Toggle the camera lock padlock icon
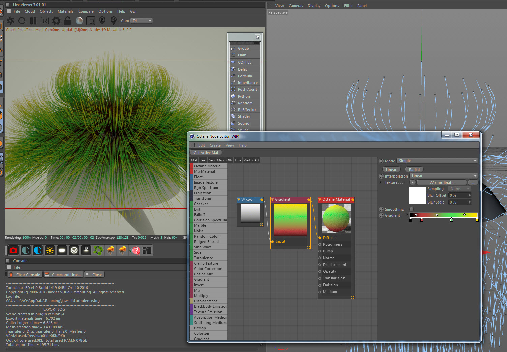 [67, 21]
